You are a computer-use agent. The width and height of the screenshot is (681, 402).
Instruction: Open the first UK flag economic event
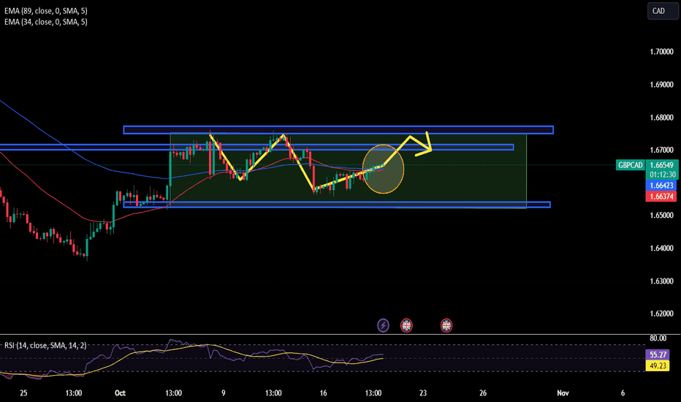click(406, 325)
